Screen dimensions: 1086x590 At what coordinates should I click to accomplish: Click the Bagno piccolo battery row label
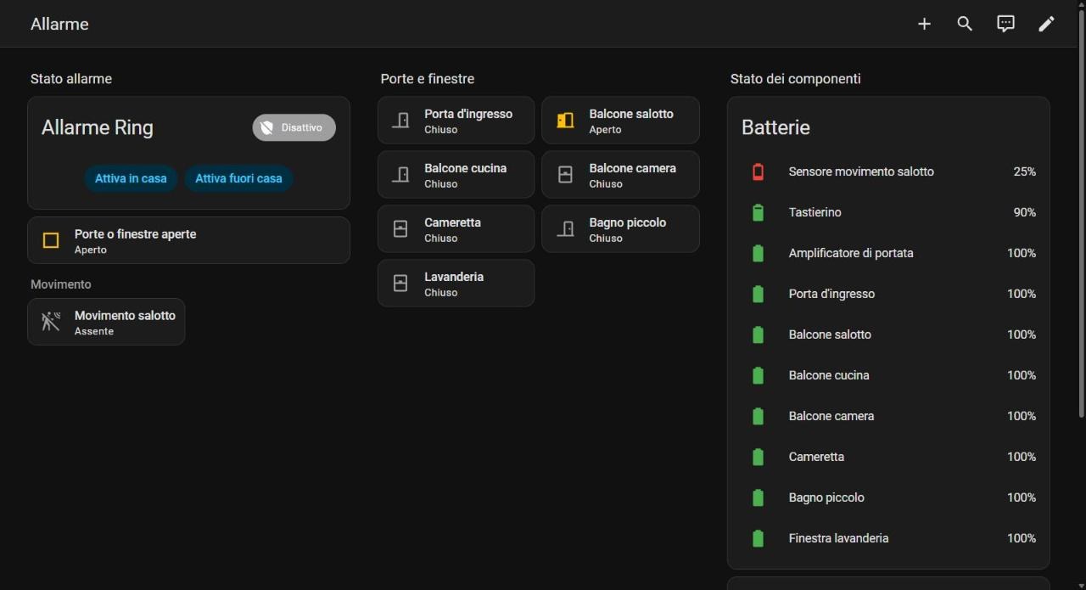click(826, 497)
